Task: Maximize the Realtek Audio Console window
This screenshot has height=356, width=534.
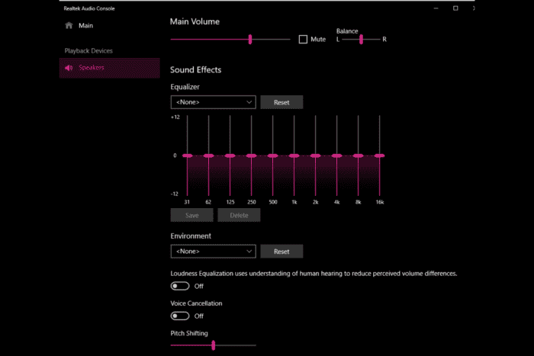Action: (455, 8)
